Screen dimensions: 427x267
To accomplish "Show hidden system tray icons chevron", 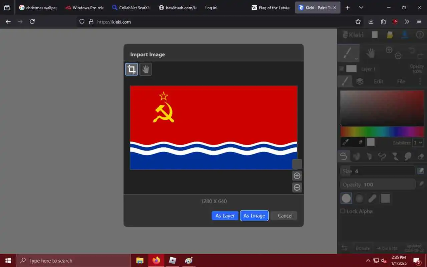I will coord(368,261).
